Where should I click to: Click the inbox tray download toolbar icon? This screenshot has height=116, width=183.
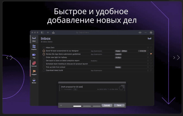click(x=53, y=32)
